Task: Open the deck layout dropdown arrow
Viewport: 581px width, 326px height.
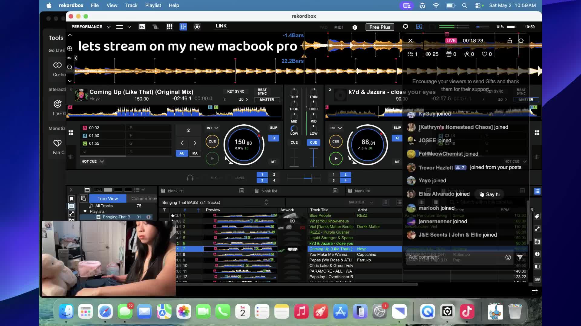Action: click(x=129, y=27)
